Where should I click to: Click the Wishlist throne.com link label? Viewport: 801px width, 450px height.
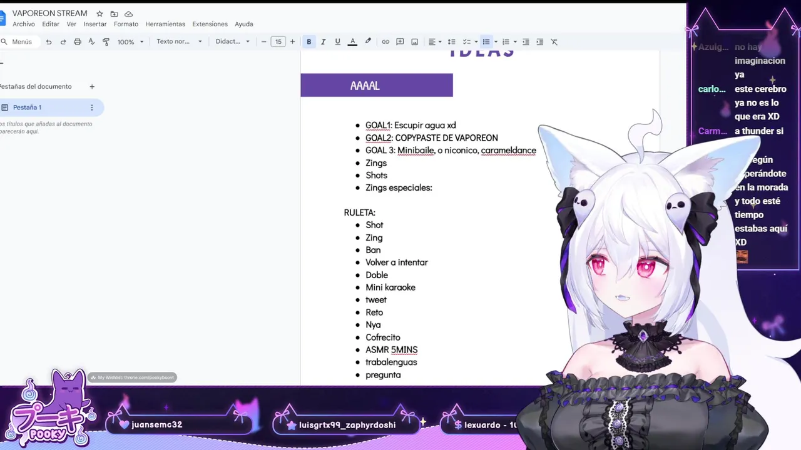point(132,377)
